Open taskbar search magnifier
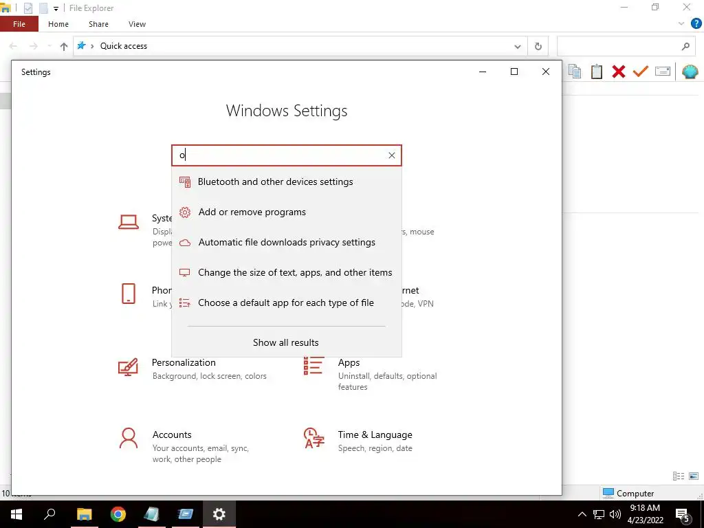Image resolution: width=704 pixels, height=528 pixels. pos(49,514)
